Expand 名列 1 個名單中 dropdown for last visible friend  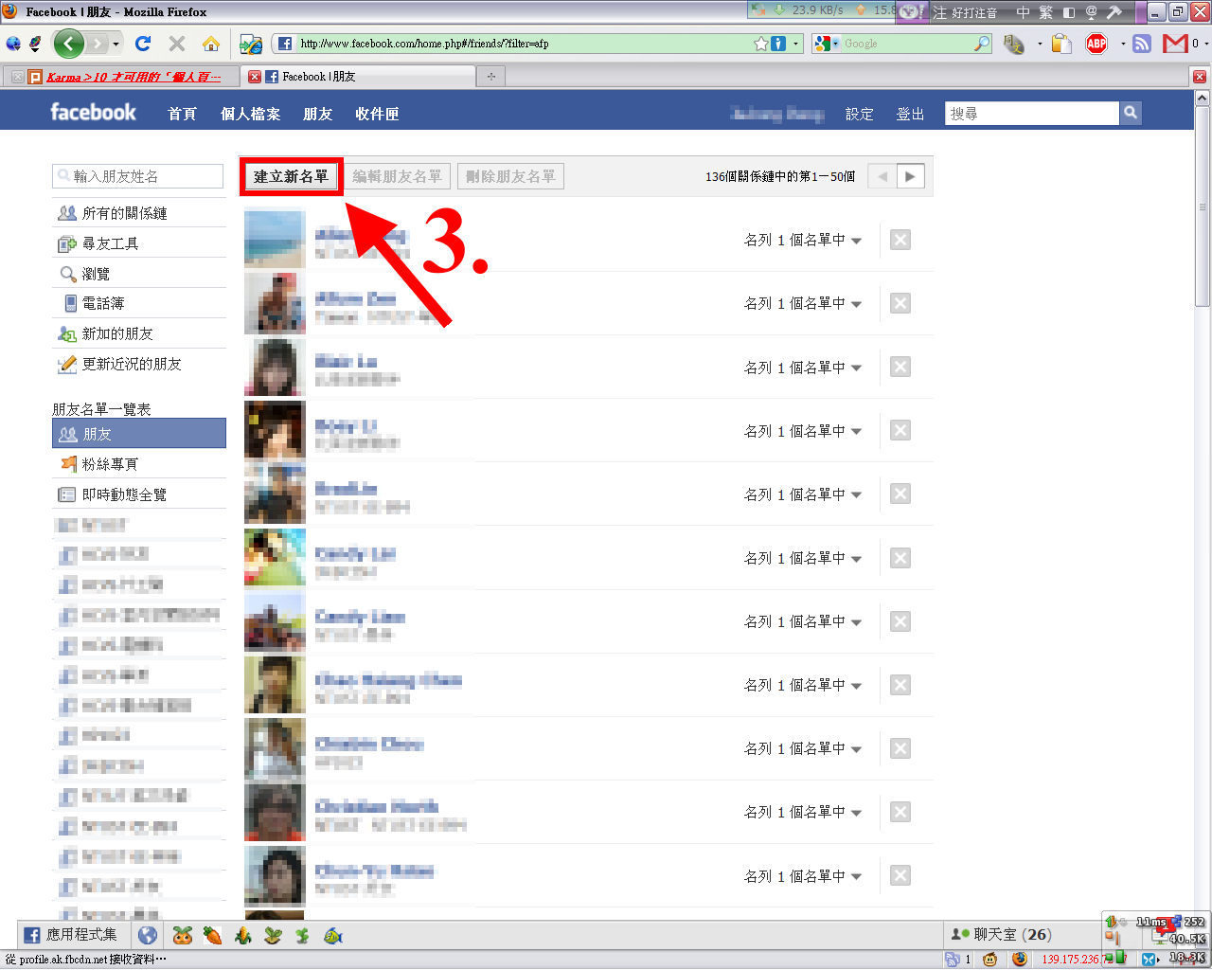[x=803, y=876]
